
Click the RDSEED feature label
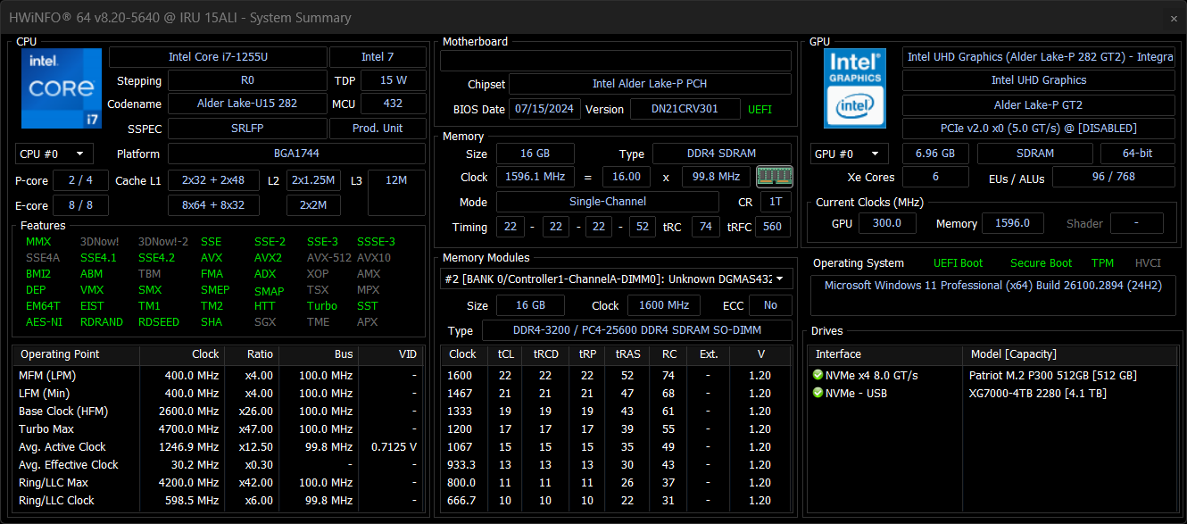click(x=158, y=321)
